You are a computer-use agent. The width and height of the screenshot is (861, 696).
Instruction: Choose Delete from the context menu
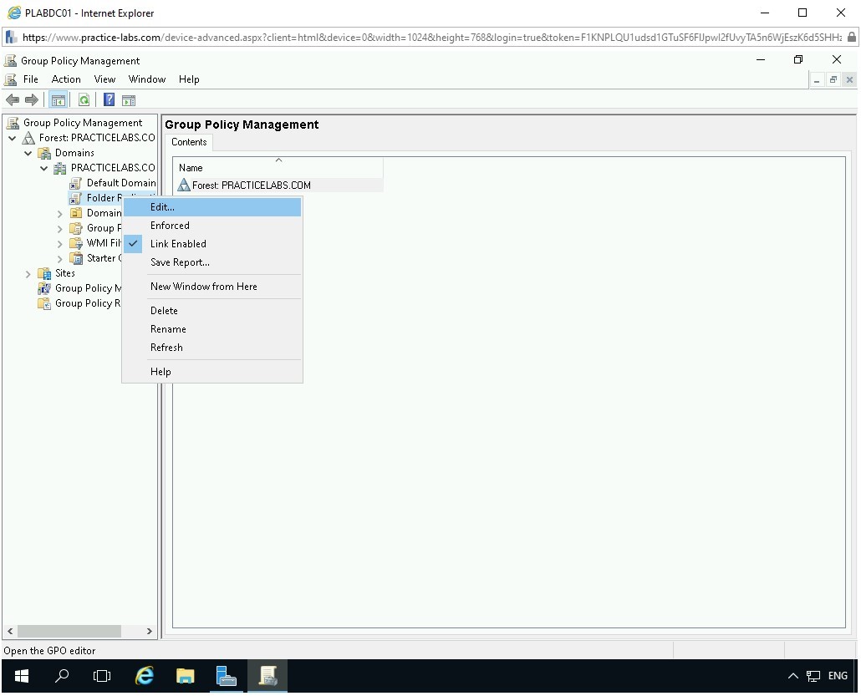[212, 311]
